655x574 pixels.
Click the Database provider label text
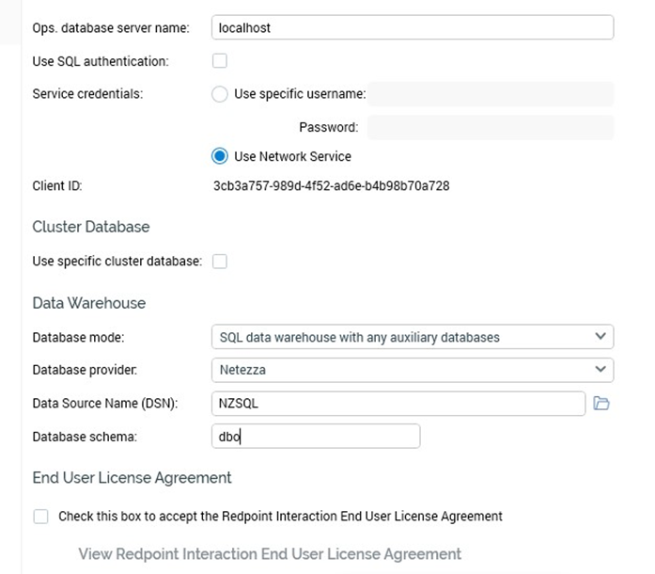(x=85, y=370)
